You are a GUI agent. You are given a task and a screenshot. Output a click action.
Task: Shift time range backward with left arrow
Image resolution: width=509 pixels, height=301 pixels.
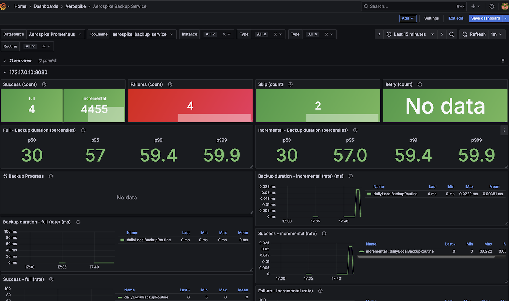coord(379,34)
